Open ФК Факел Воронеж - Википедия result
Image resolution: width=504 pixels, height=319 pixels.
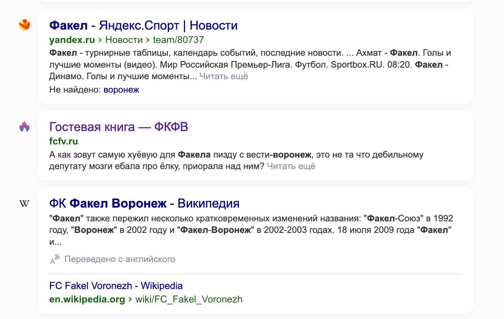coord(144,203)
